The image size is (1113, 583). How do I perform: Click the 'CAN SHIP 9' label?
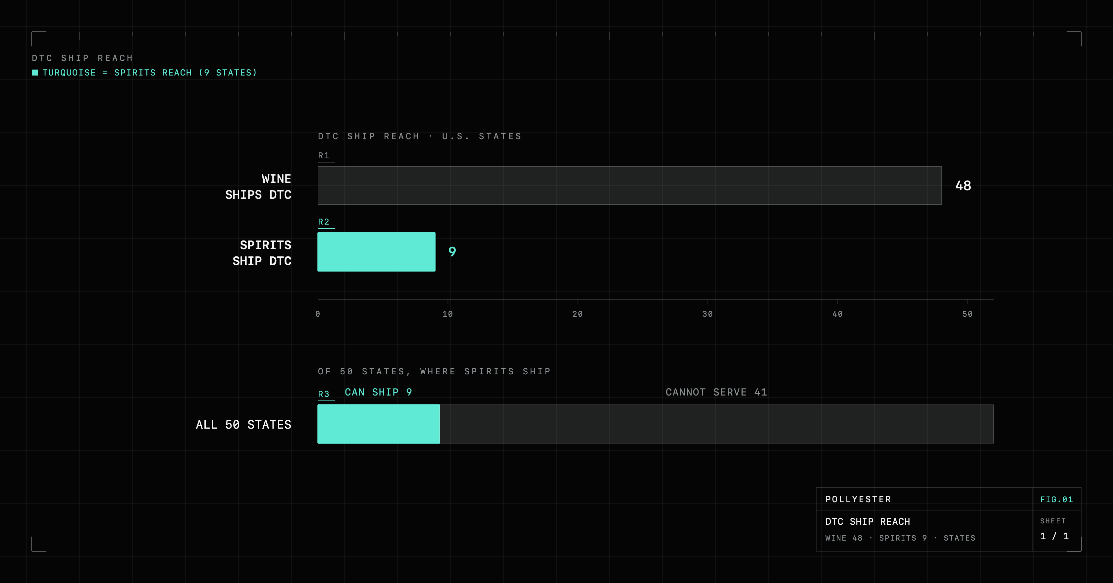(x=379, y=392)
